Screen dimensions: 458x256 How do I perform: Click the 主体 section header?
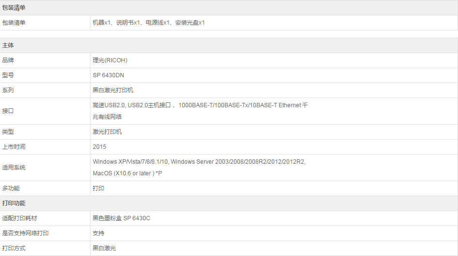pyautogui.click(x=229, y=45)
